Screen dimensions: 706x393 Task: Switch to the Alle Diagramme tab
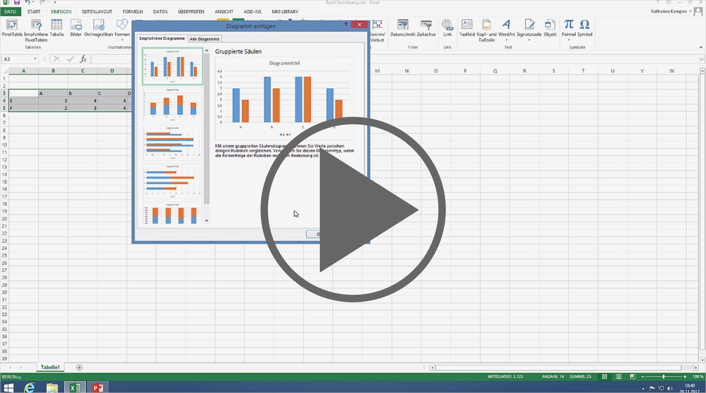[x=204, y=39]
